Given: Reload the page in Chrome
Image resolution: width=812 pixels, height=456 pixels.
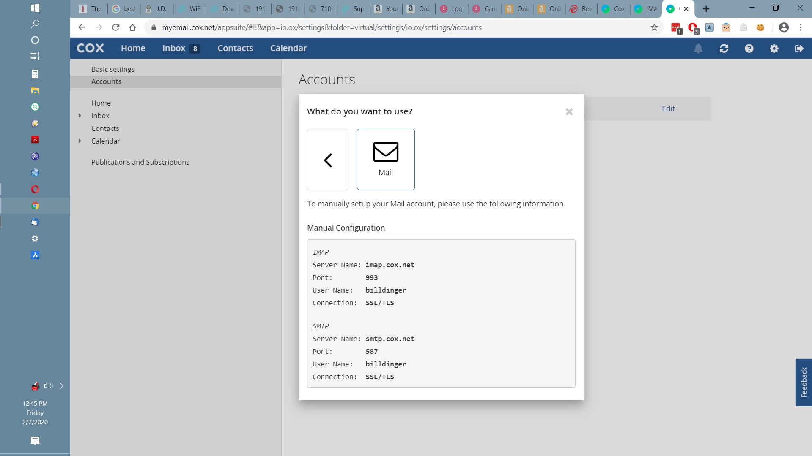Looking at the screenshot, I should coord(115,27).
